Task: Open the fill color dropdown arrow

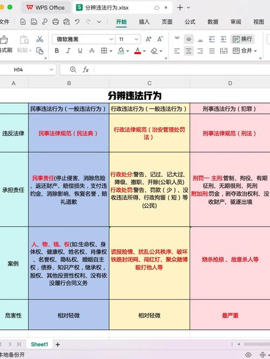Action: [x=127, y=51]
